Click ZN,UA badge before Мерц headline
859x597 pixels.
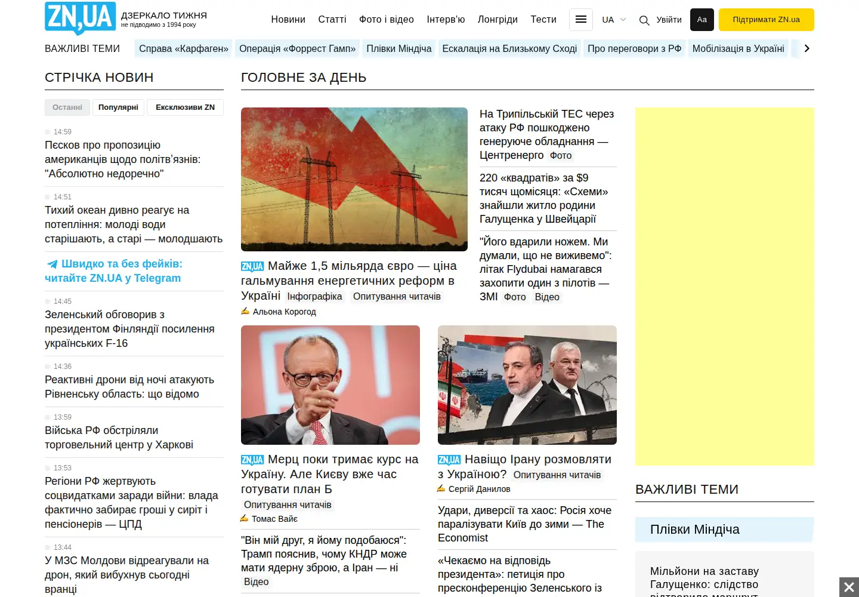(x=252, y=460)
